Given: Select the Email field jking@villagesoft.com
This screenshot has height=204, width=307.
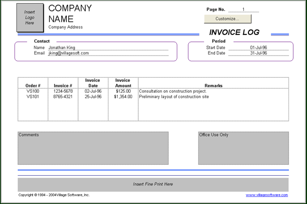Looking at the screenshot, I should (x=108, y=53).
